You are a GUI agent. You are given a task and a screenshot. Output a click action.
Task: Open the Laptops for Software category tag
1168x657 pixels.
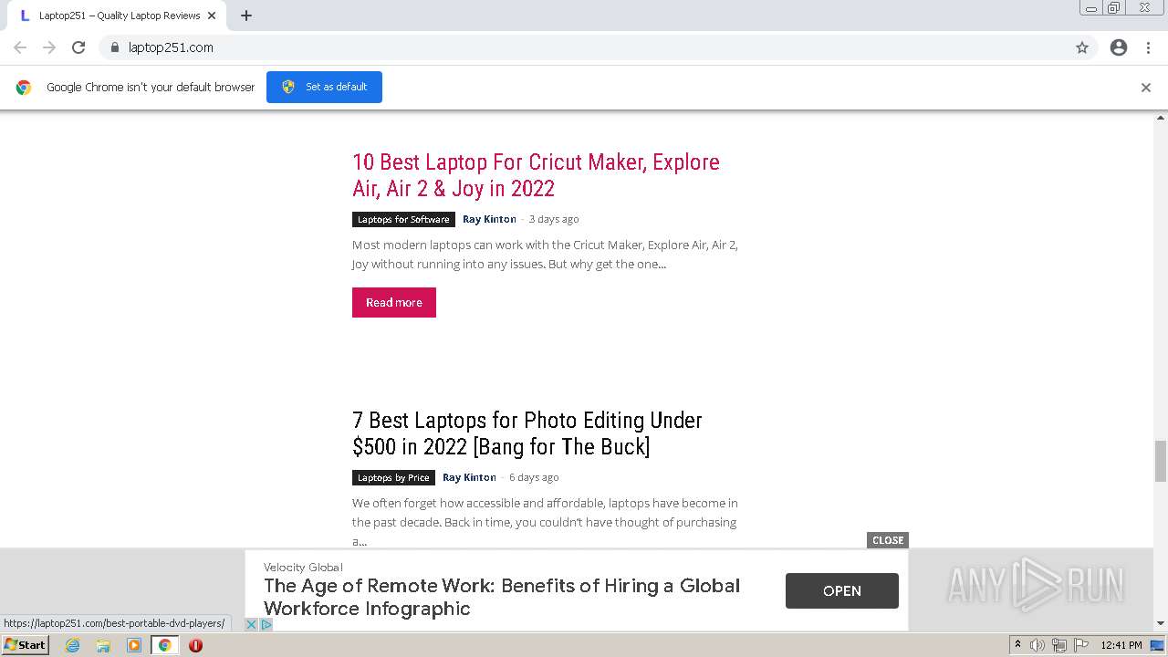point(403,219)
